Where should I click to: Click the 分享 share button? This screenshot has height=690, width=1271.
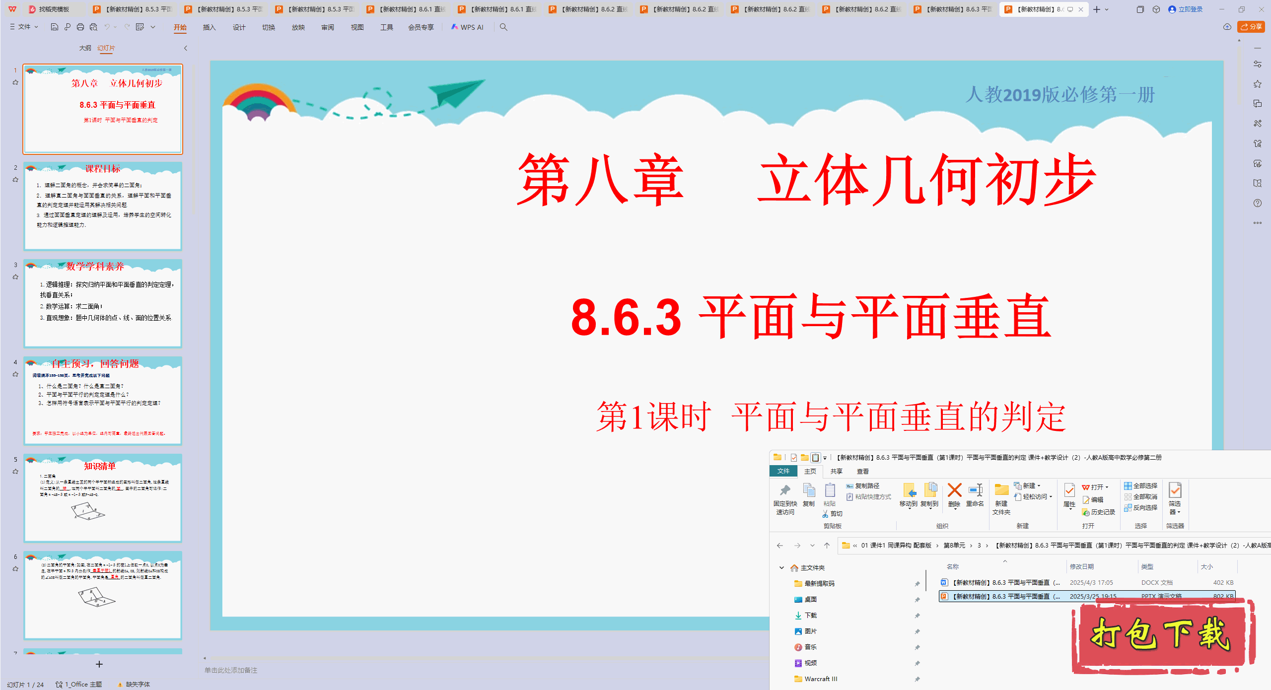coord(1251,27)
